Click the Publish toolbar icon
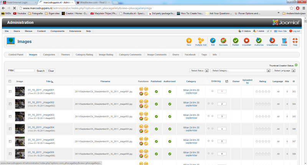The height and width of the screenshot is (165, 307). click(236, 40)
